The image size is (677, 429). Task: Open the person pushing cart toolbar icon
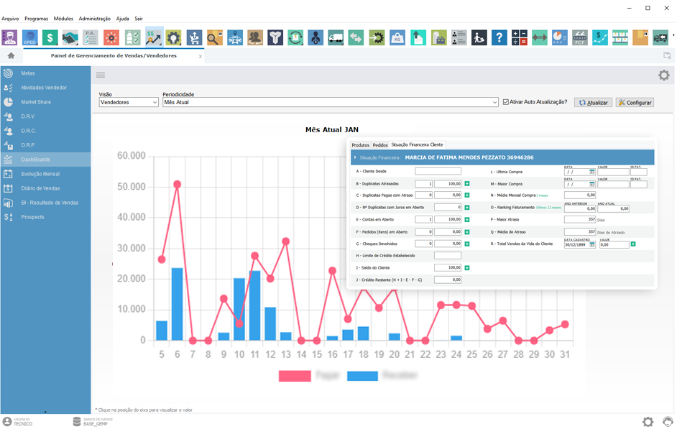tap(479, 37)
